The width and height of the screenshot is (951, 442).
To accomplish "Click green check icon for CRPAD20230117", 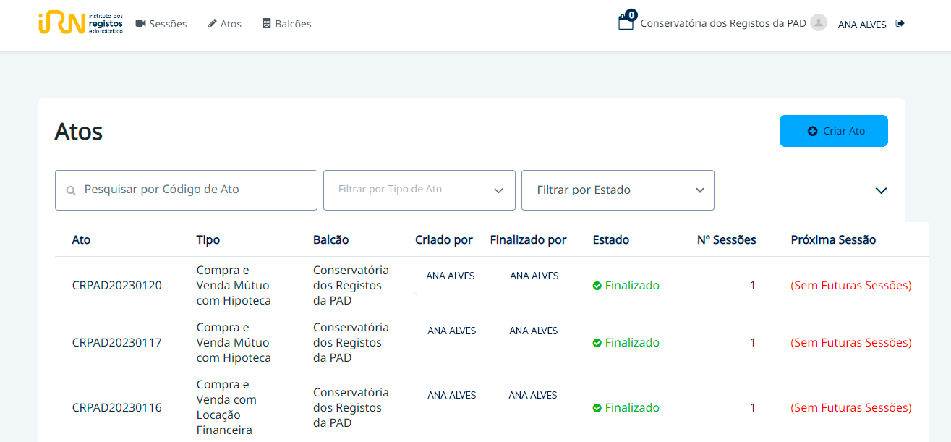I will [597, 343].
